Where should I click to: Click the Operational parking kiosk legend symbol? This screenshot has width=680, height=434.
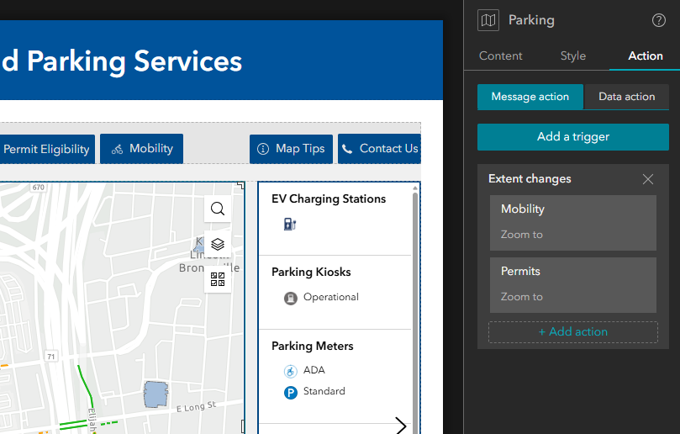click(x=290, y=298)
